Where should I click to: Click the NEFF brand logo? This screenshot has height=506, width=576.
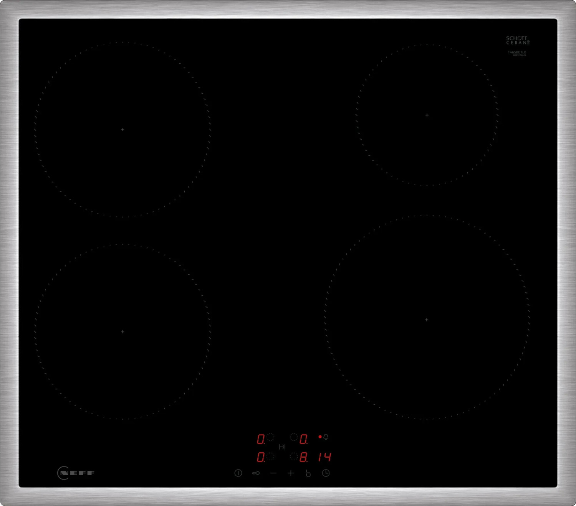pyautogui.click(x=76, y=473)
